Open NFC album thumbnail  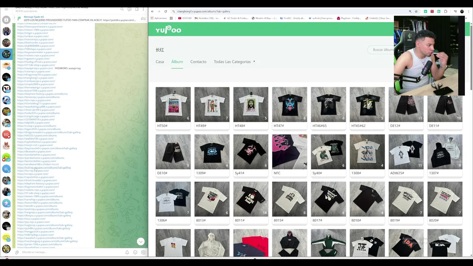point(289,152)
